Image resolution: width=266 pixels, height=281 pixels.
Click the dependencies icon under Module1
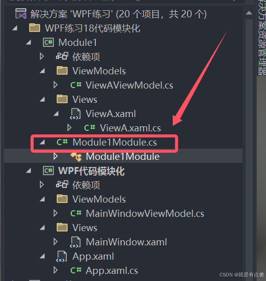tap(62, 56)
